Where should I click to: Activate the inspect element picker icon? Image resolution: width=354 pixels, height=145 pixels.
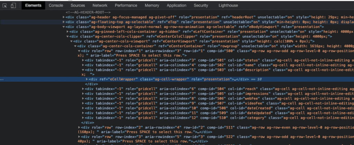pos(5,6)
